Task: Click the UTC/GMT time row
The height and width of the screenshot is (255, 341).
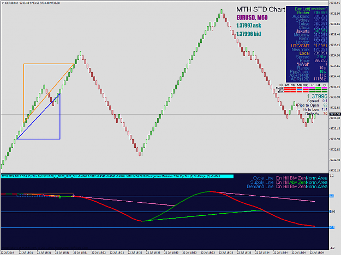Action: coord(309,46)
